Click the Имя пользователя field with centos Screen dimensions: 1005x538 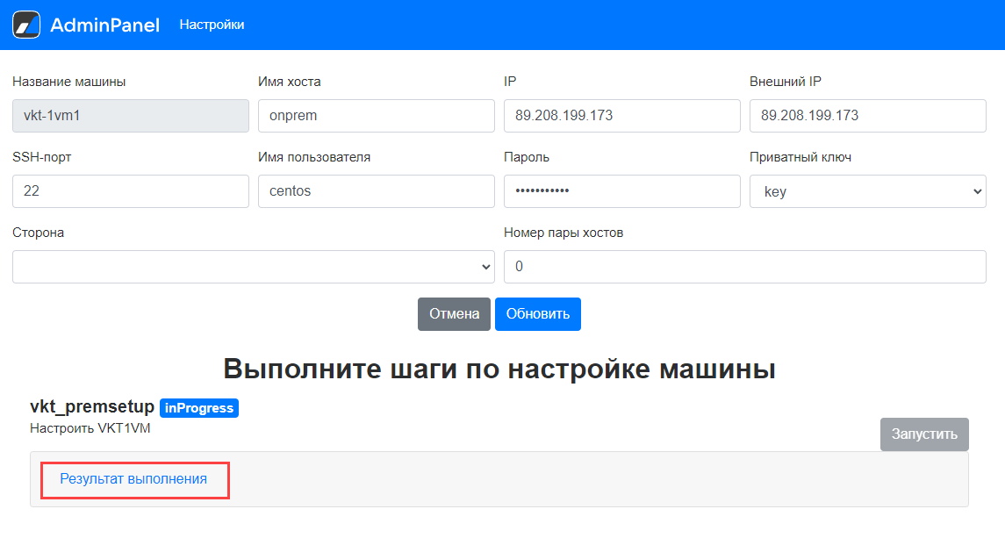[376, 191]
